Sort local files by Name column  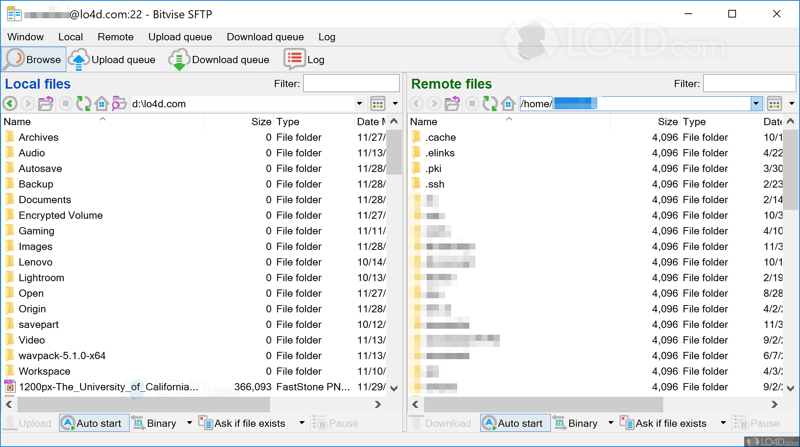point(103,122)
